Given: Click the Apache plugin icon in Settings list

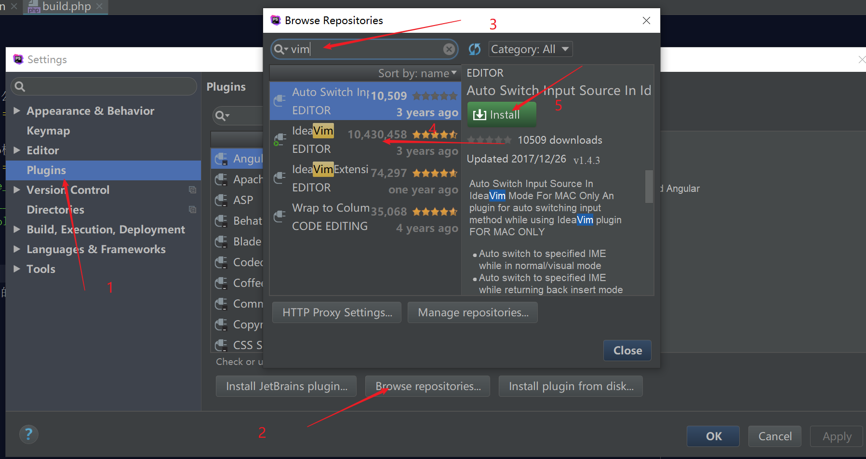Looking at the screenshot, I should [x=221, y=179].
